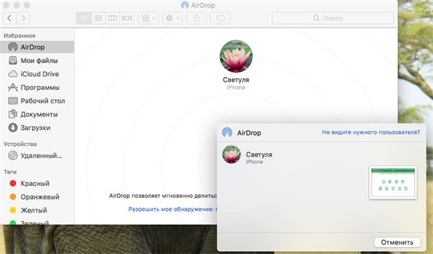Switch Finder to Cover Flow view
The image size is (433, 254).
click(x=127, y=18)
